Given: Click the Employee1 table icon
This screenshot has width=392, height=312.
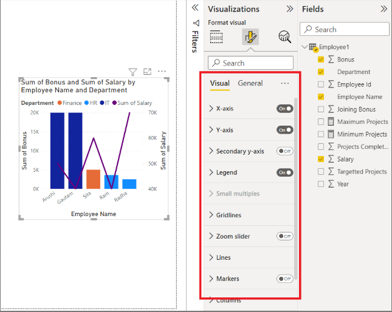Looking at the screenshot, I should click(314, 47).
